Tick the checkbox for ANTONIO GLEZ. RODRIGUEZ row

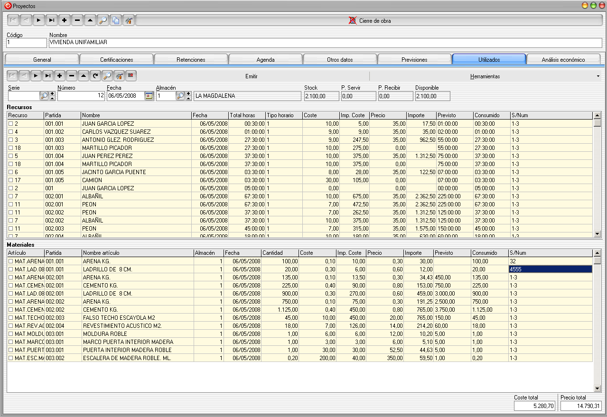(10, 140)
